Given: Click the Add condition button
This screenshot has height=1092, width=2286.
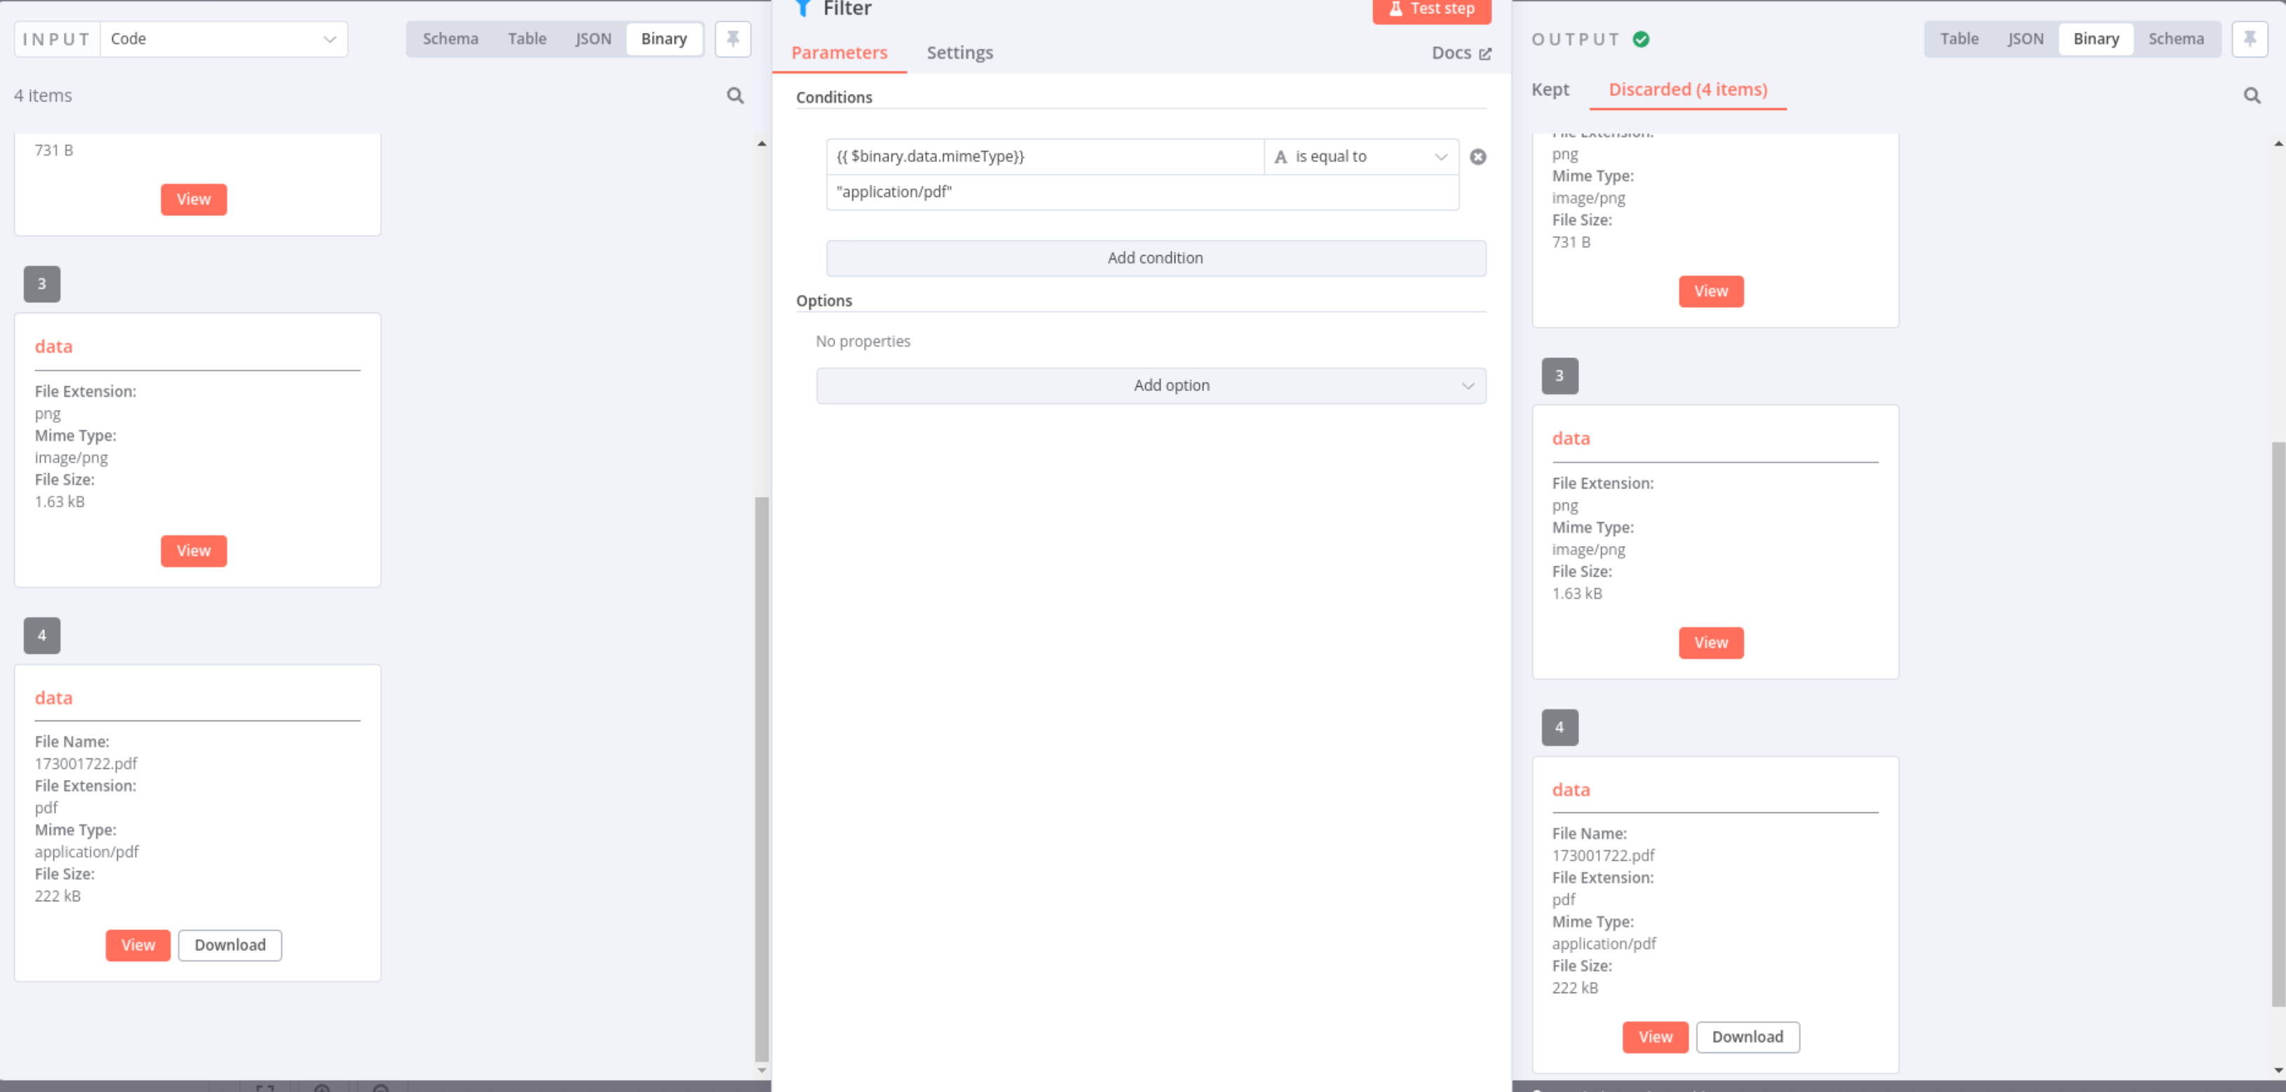Looking at the screenshot, I should pyautogui.click(x=1156, y=258).
